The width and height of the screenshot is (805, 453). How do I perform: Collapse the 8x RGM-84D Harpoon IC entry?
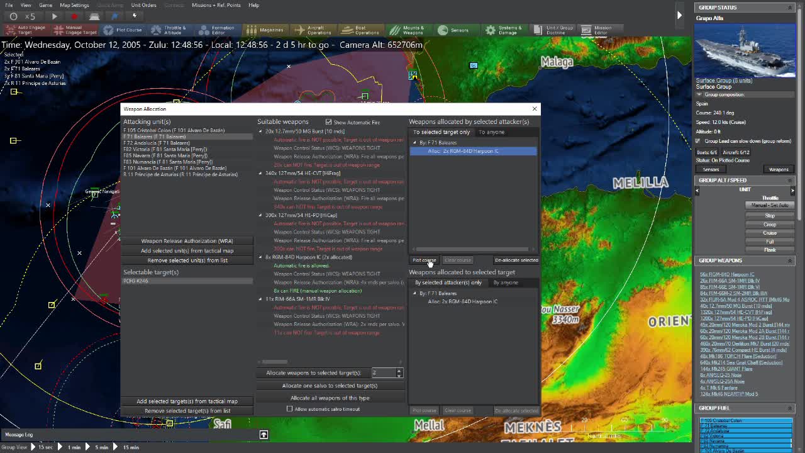click(x=260, y=257)
